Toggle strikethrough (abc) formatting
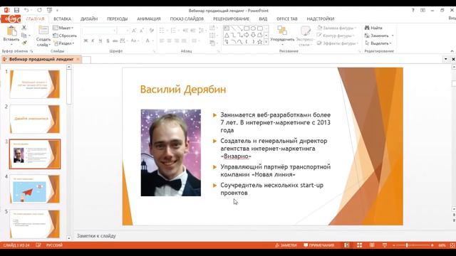 (x=115, y=41)
